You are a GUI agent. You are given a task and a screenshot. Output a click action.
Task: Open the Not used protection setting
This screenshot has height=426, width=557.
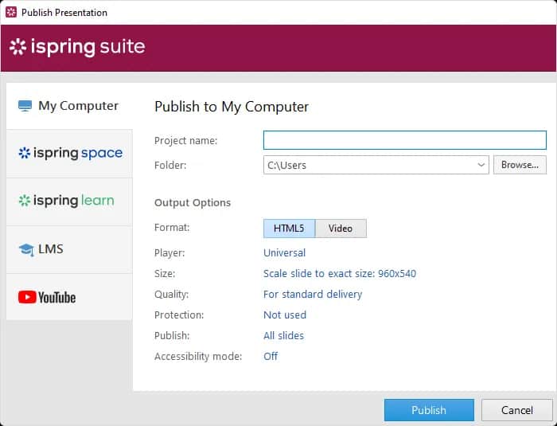tap(284, 315)
